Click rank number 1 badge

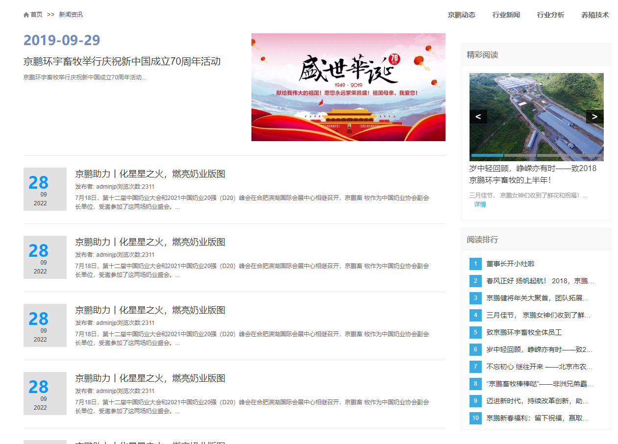[x=475, y=264]
